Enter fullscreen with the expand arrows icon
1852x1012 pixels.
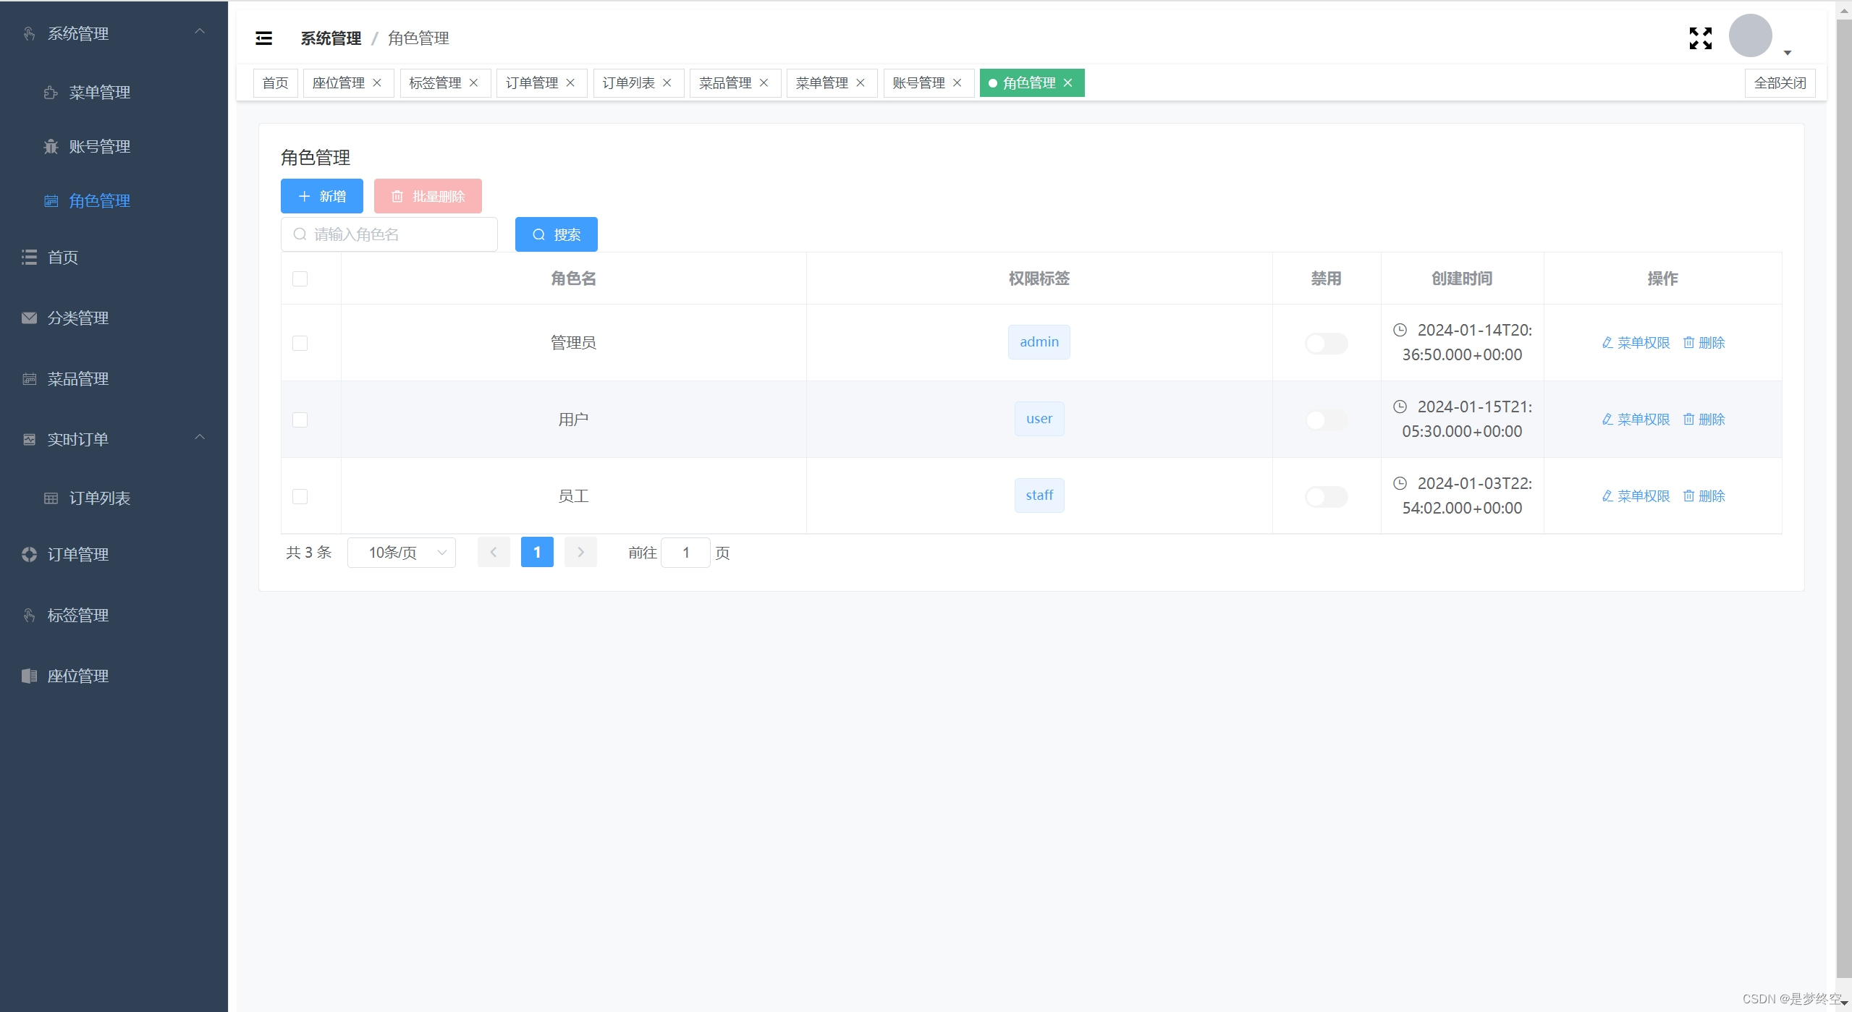pyautogui.click(x=1700, y=38)
